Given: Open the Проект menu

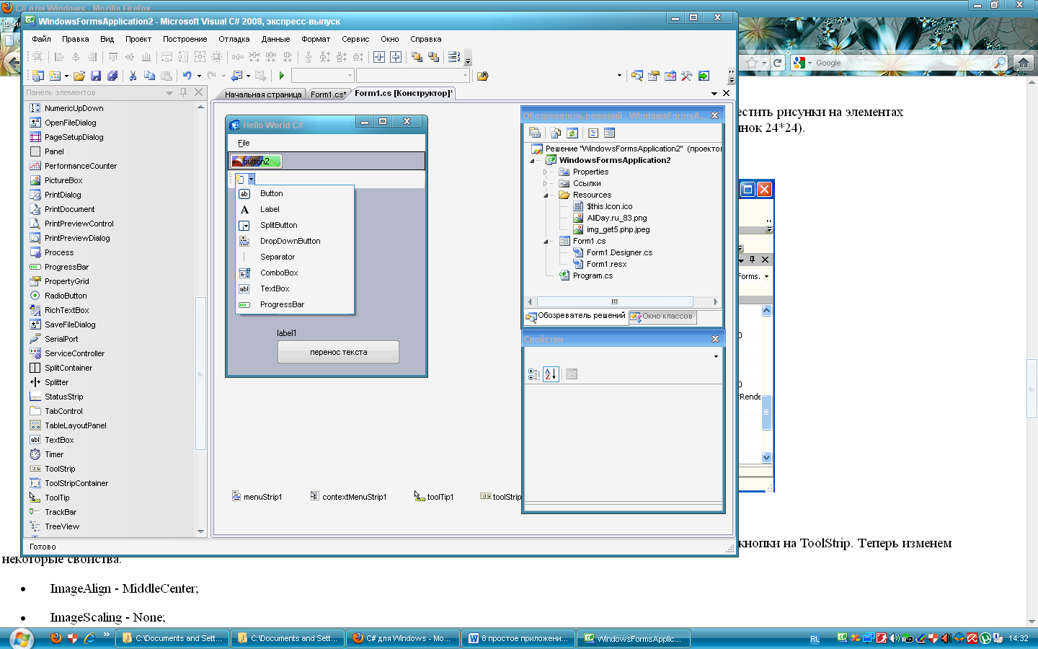Looking at the screenshot, I should point(138,39).
